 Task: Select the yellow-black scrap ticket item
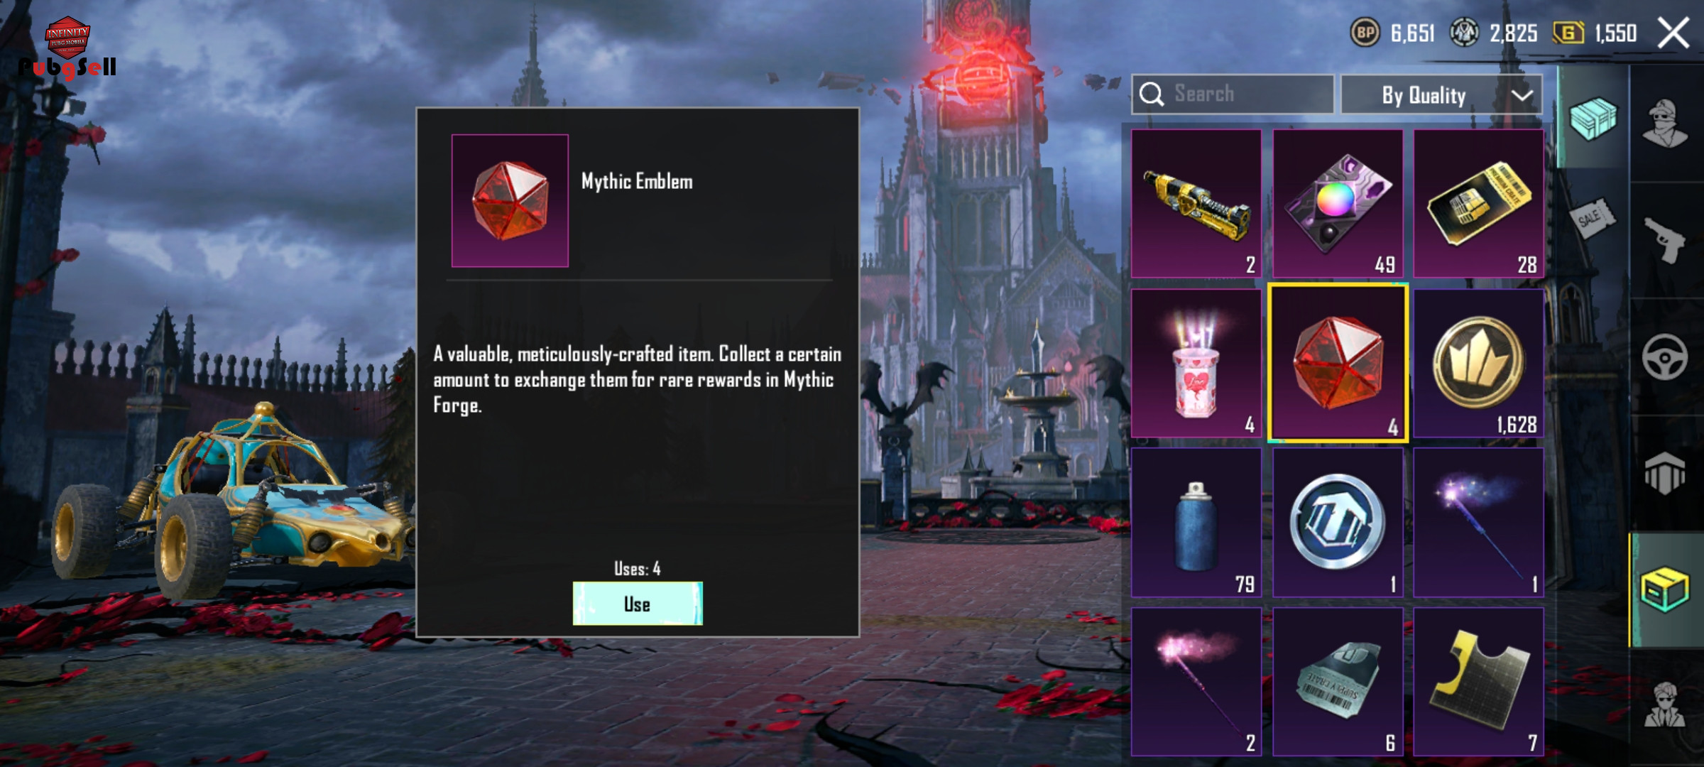pyautogui.click(x=1479, y=682)
